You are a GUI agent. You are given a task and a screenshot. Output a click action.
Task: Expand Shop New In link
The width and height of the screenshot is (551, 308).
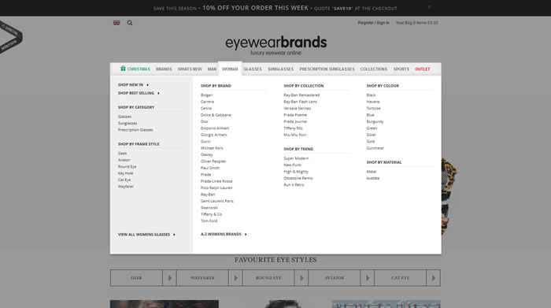133,85
